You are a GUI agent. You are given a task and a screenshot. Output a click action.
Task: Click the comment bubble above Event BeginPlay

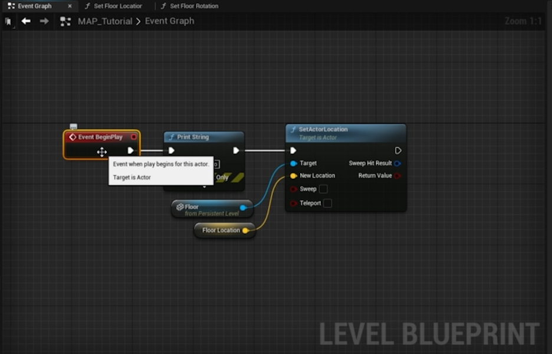pos(73,126)
